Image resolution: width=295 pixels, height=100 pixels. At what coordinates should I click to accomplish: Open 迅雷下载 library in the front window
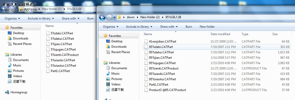[x=118, y=90]
